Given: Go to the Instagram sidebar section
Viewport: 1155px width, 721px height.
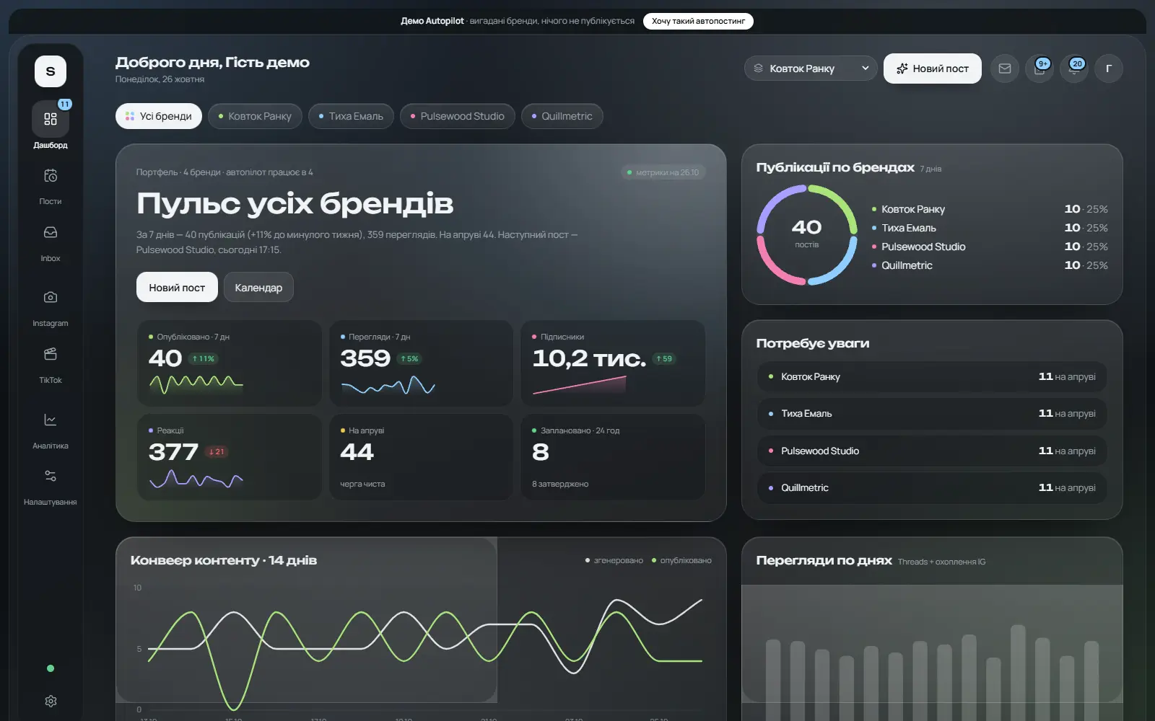Looking at the screenshot, I should point(51,307).
